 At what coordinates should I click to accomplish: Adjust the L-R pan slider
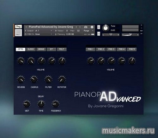111,34
